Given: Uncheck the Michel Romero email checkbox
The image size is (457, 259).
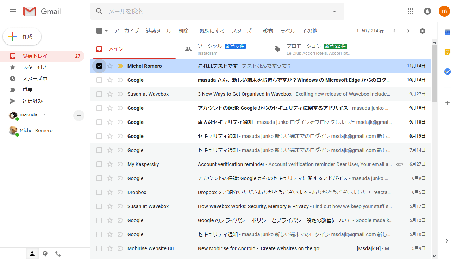Looking at the screenshot, I should [x=99, y=66].
